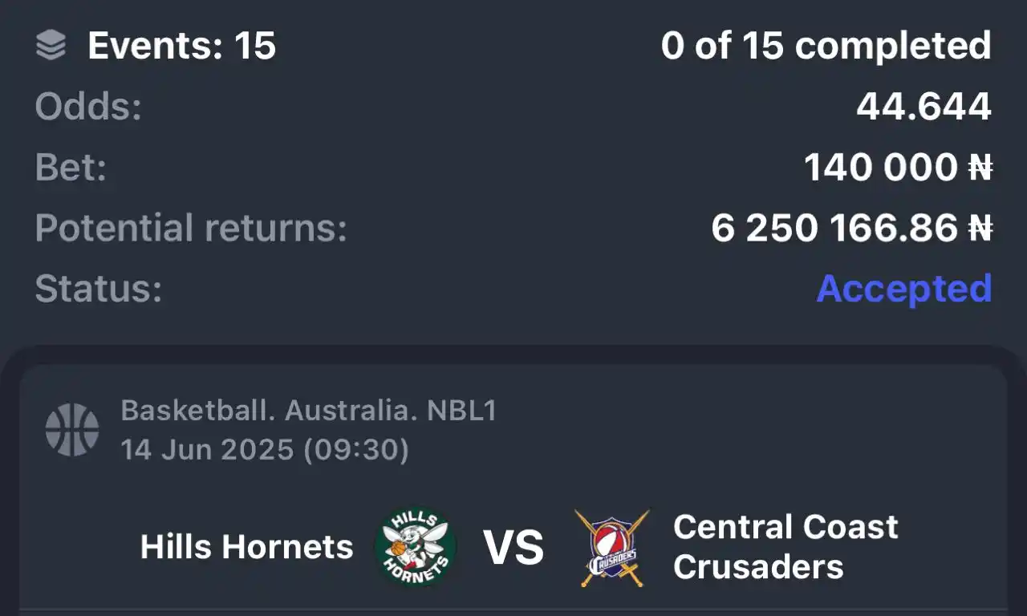Screen dimensions: 1027x616
Task: Tap the naira symbol beside potential returns
Action: click(x=980, y=229)
